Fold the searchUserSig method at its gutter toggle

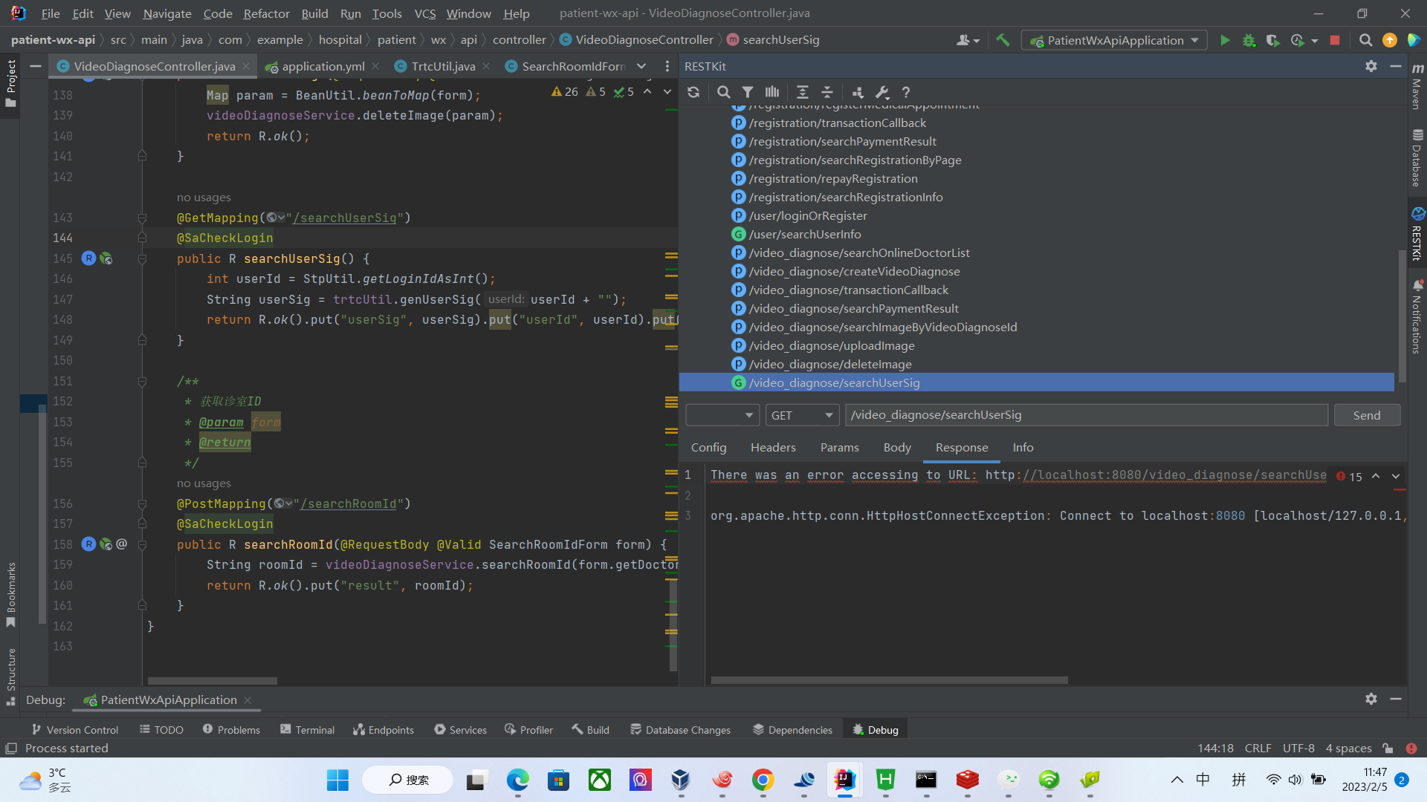[142, 258]
